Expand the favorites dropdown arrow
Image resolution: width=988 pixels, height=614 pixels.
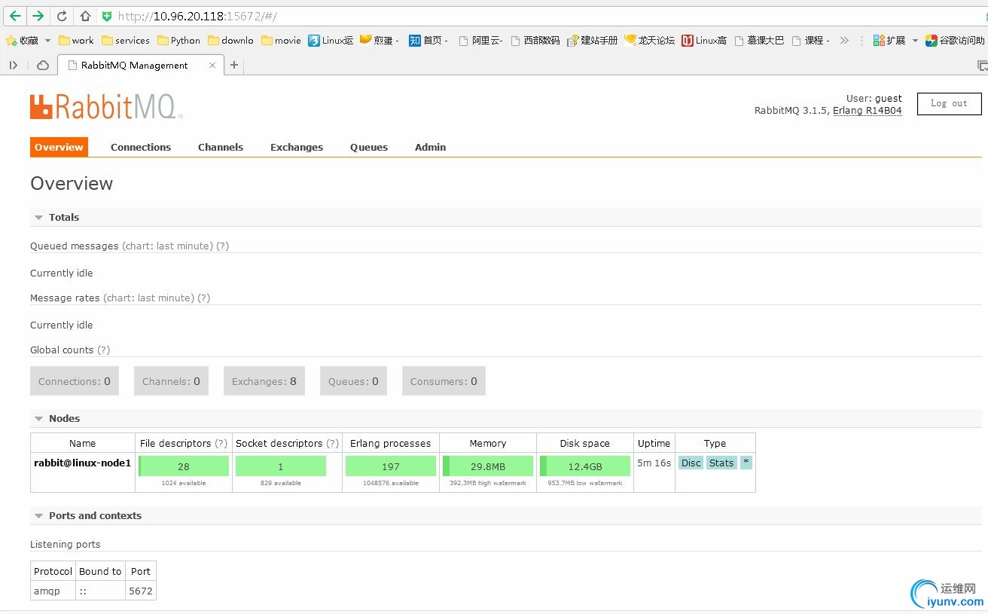click(x=47, y=41)
